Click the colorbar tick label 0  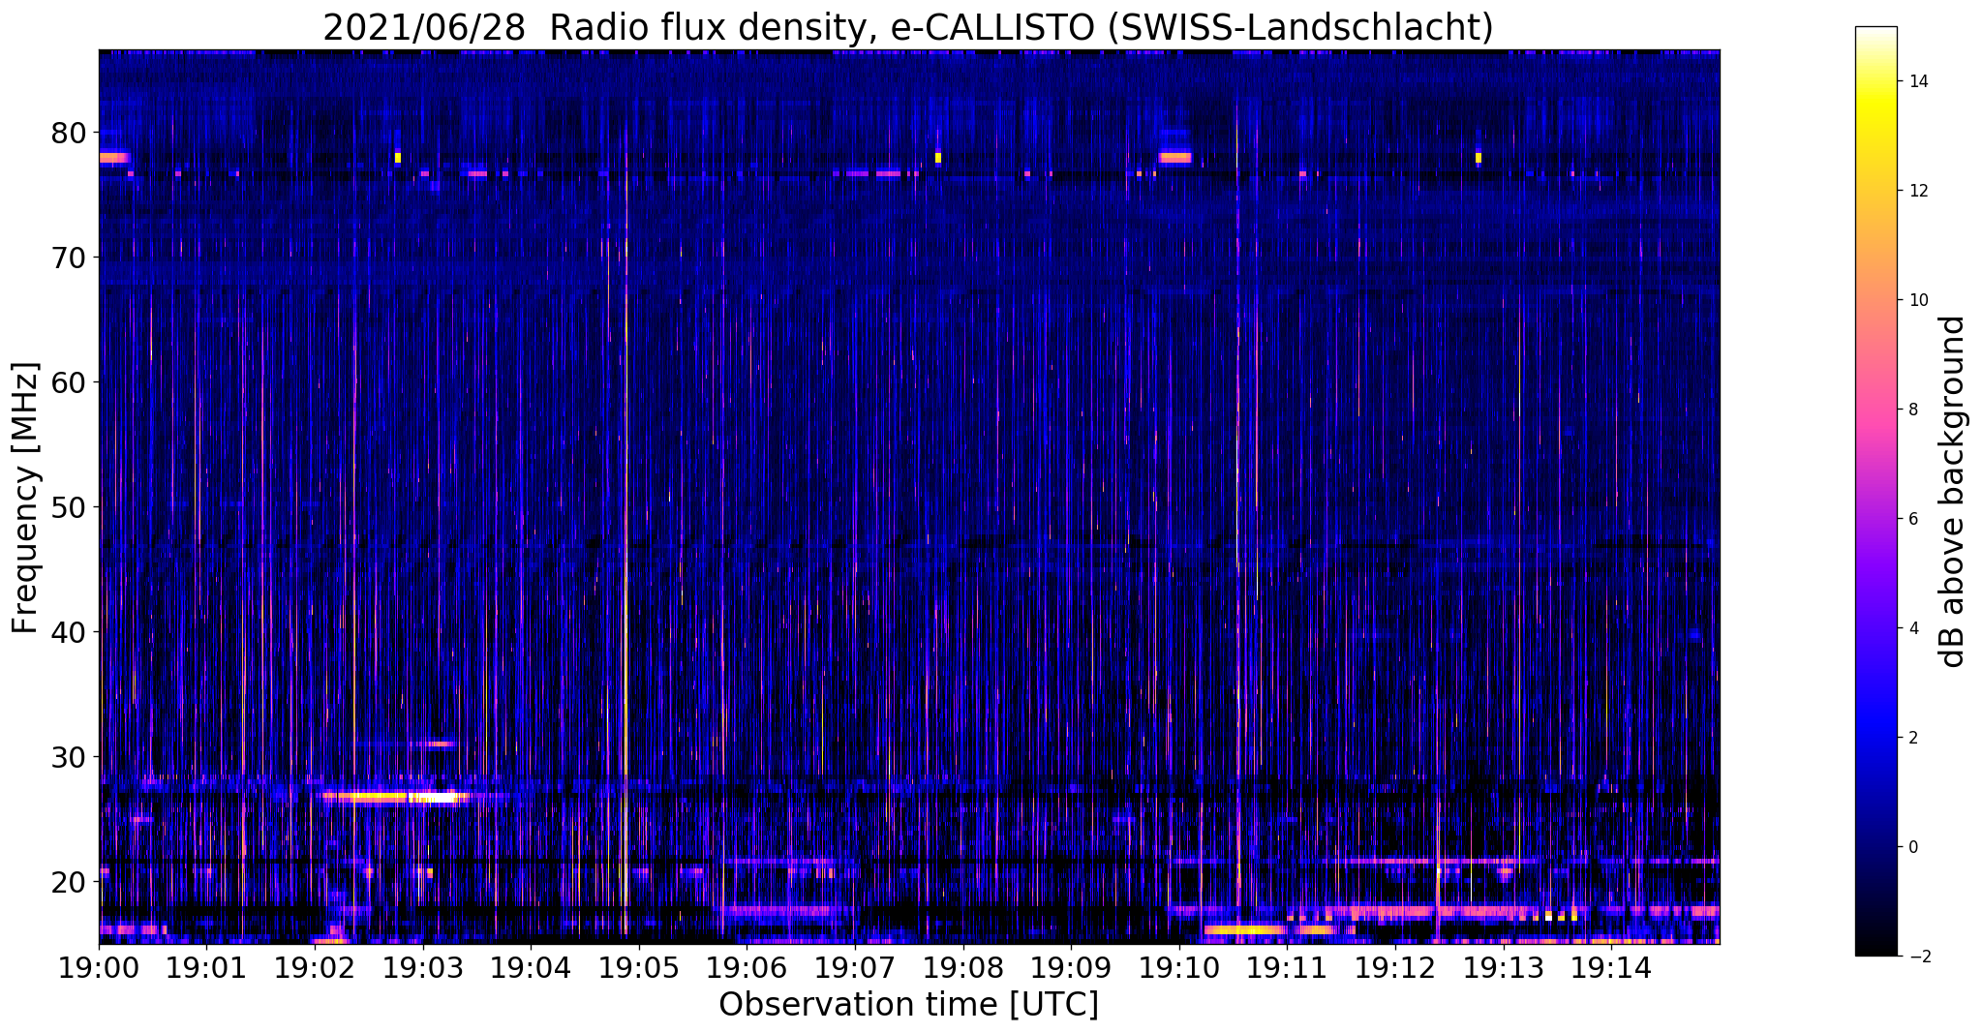(1911, 847)
